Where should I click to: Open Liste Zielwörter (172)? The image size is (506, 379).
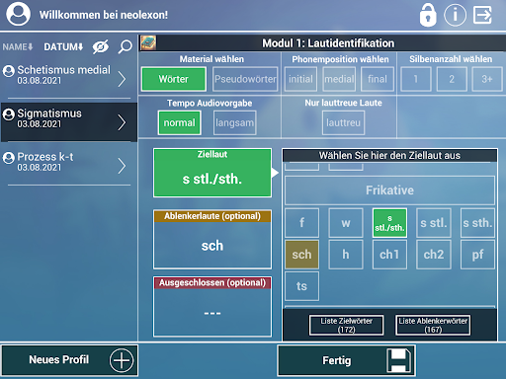coord(347,325)
